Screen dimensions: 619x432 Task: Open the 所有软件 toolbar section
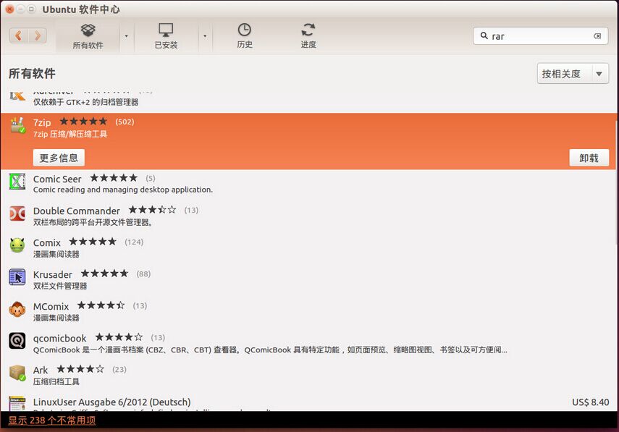tap(88, 36)
